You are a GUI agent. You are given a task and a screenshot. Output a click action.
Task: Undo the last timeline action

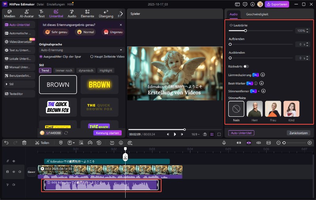(6, 143)
